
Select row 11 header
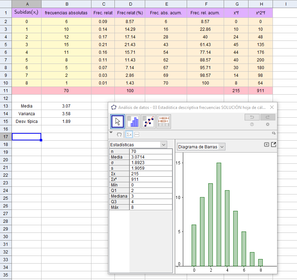pyautogui.click(x=6, y=90)
